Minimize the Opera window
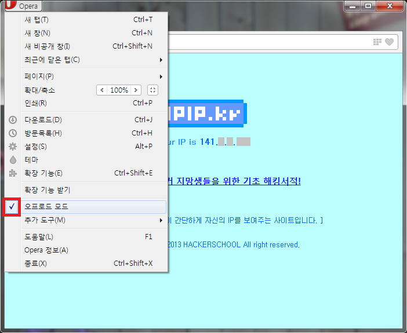This screenshot has height=333, width=407. [x=353, y=6]
